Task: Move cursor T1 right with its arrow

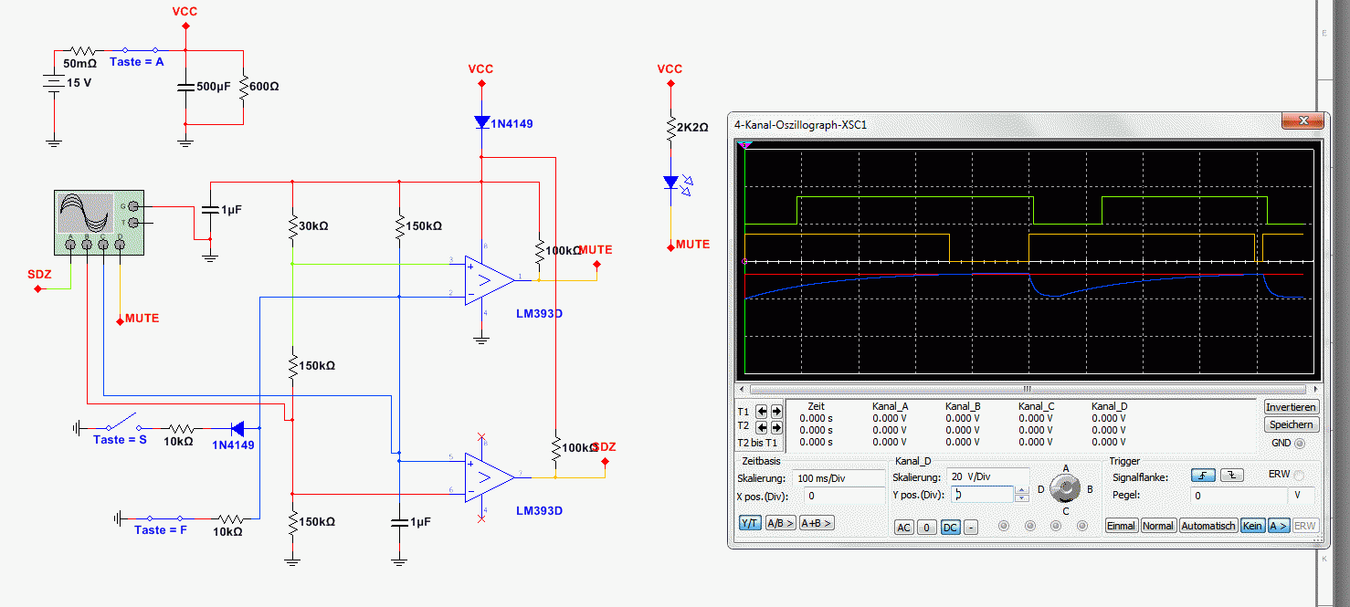Action: coord(776,412)
